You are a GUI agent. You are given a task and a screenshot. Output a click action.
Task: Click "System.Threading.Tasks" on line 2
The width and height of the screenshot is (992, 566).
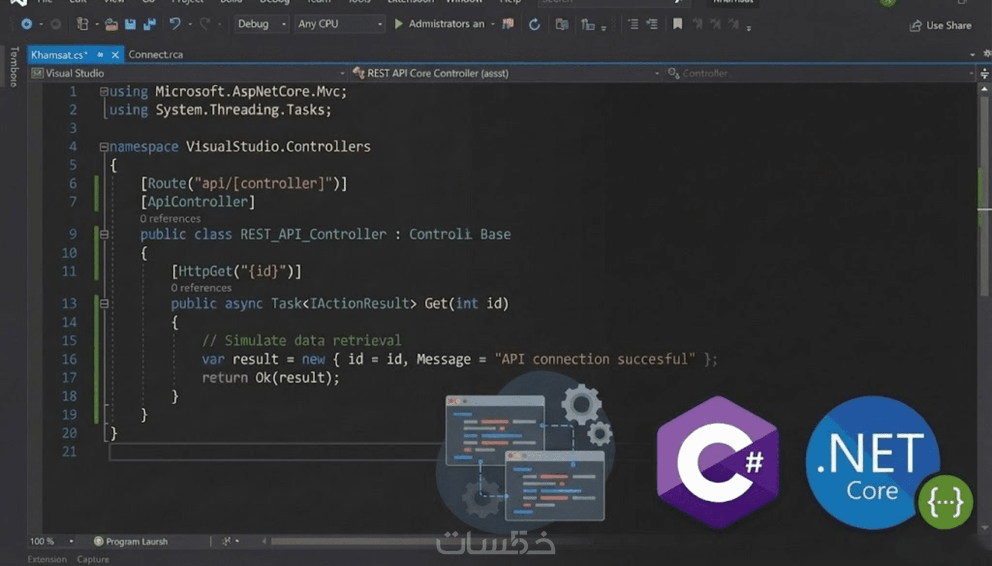tap(240, 110)
